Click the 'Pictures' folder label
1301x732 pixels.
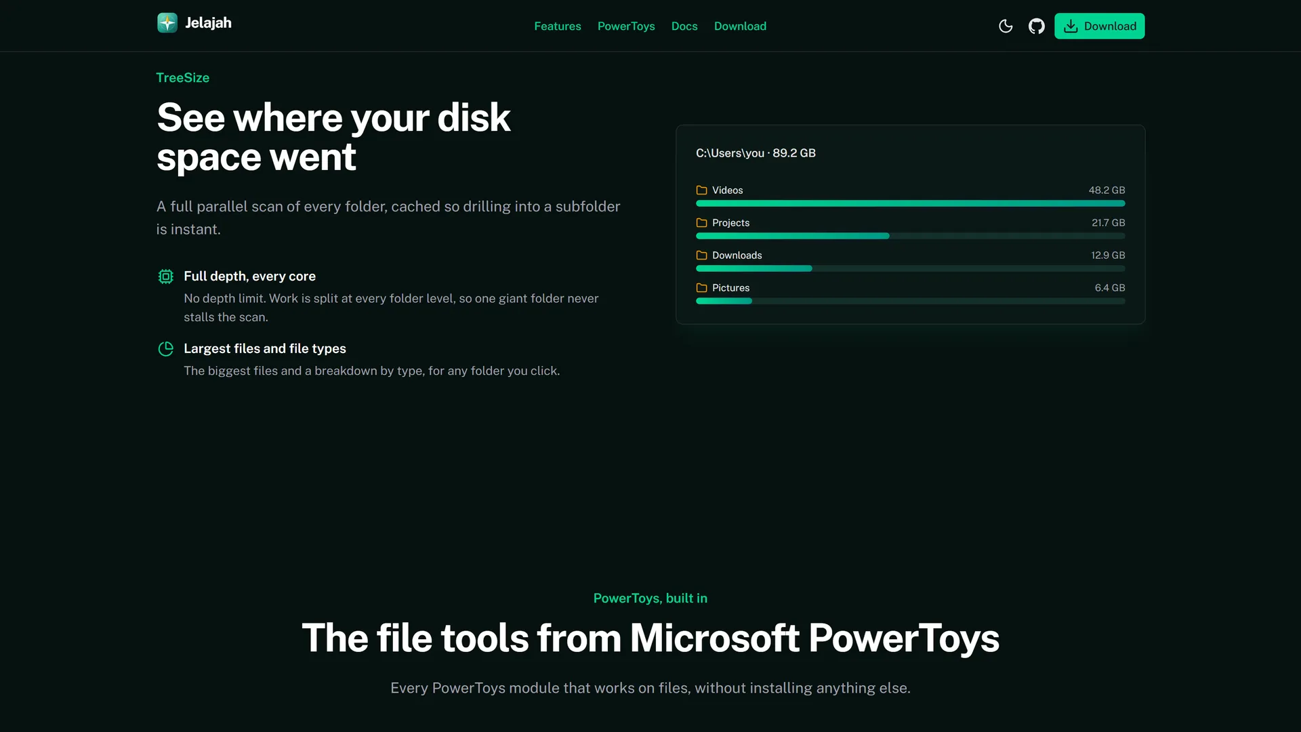(x=730, y=288)
